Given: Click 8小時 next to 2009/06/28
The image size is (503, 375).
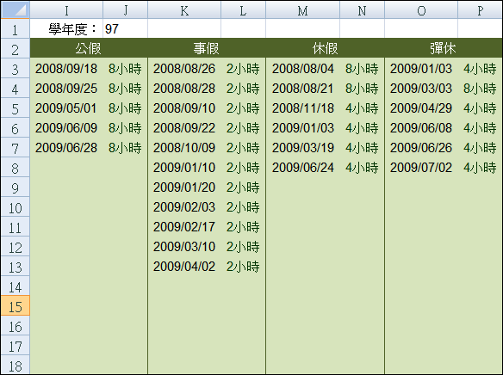Looking at the screenshot, I should click(x=125, y=148).
